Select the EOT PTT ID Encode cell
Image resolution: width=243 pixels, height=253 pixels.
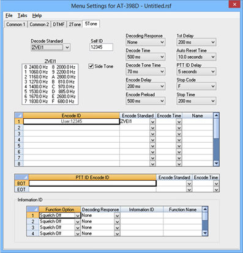tap(92, 189)
